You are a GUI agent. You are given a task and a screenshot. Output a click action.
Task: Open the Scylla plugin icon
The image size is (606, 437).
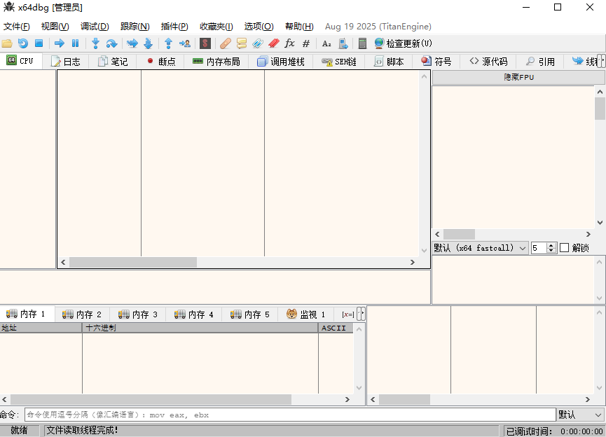tap(205, 43)
